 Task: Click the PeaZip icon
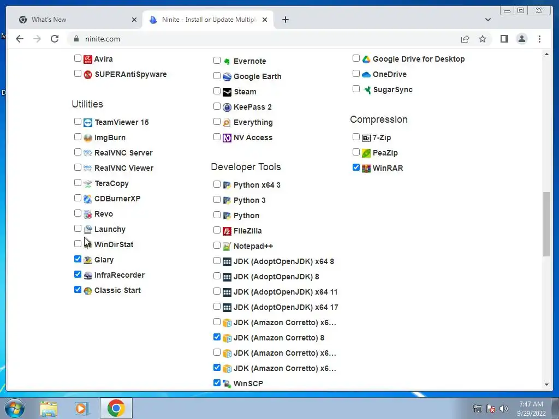tap(366, 153)
